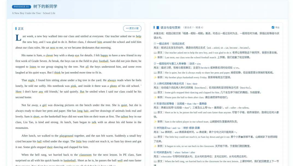Select grammar heading ③人称代词宾格与物主代词
295x166 pixels.
point(175,84)
